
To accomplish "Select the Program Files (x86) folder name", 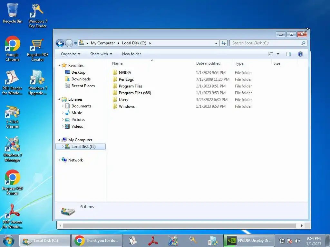I will (x=135, y=93).
